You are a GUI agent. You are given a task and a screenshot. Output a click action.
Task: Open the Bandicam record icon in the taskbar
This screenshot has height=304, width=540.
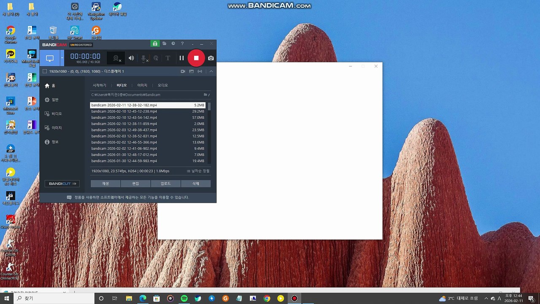[294, 299]
